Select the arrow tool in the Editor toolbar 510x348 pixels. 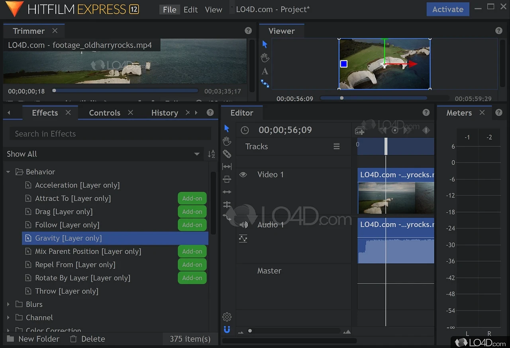[227, 128]
